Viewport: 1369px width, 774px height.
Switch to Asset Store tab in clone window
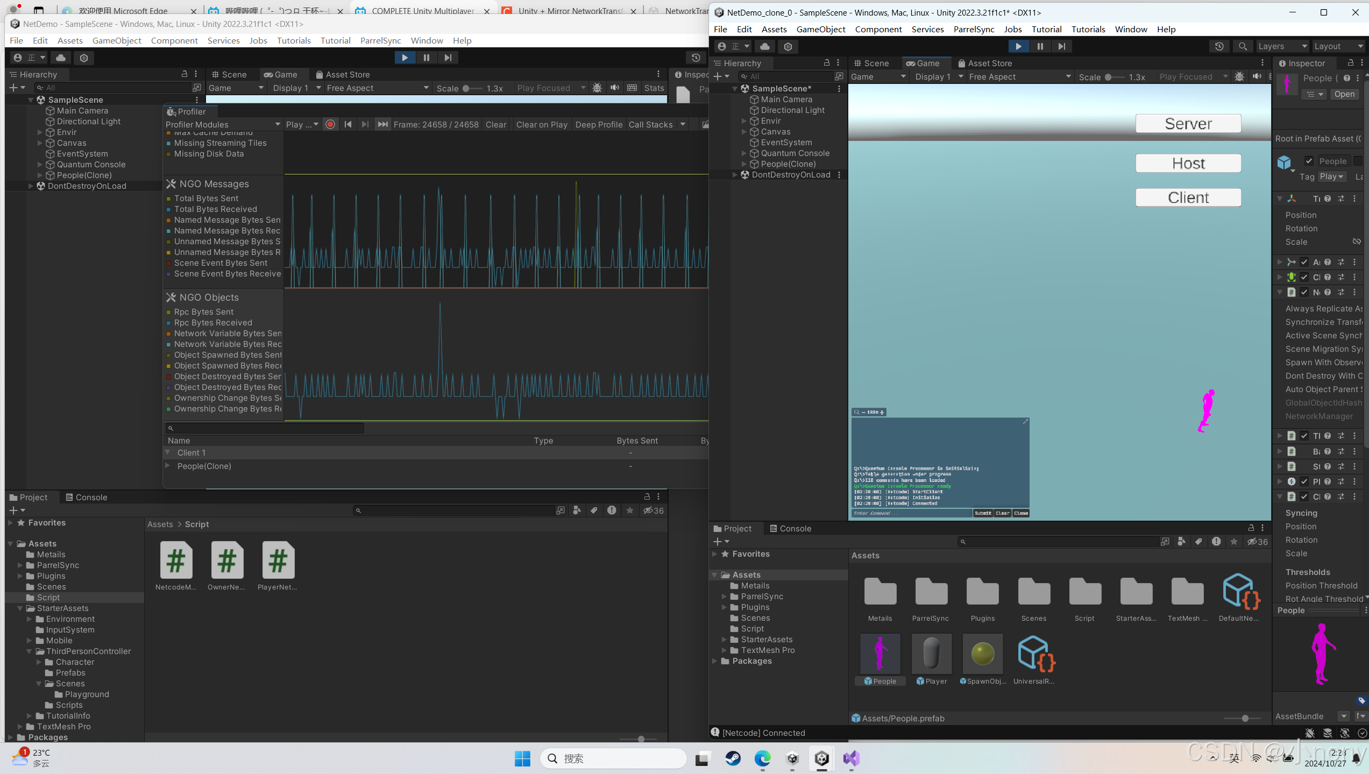click(984, 63)
